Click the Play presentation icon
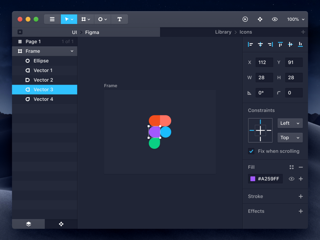This screenshot has width=320, height=240. pos(245,19)
